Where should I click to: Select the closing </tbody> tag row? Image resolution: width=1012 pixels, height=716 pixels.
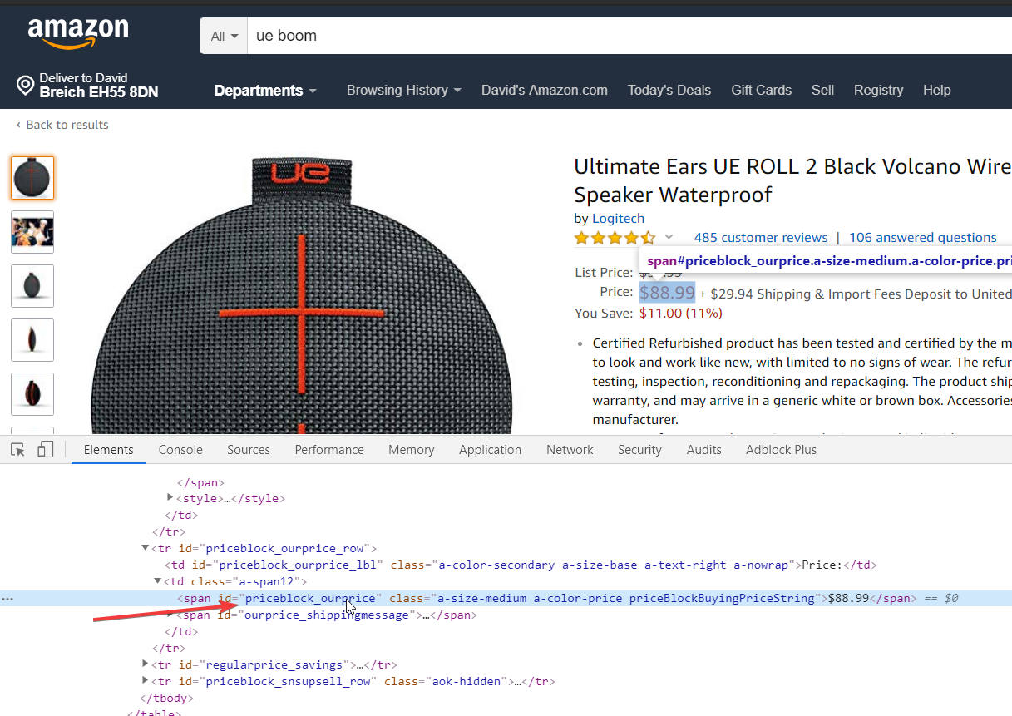pyautogui.click(x=167, y=698)
